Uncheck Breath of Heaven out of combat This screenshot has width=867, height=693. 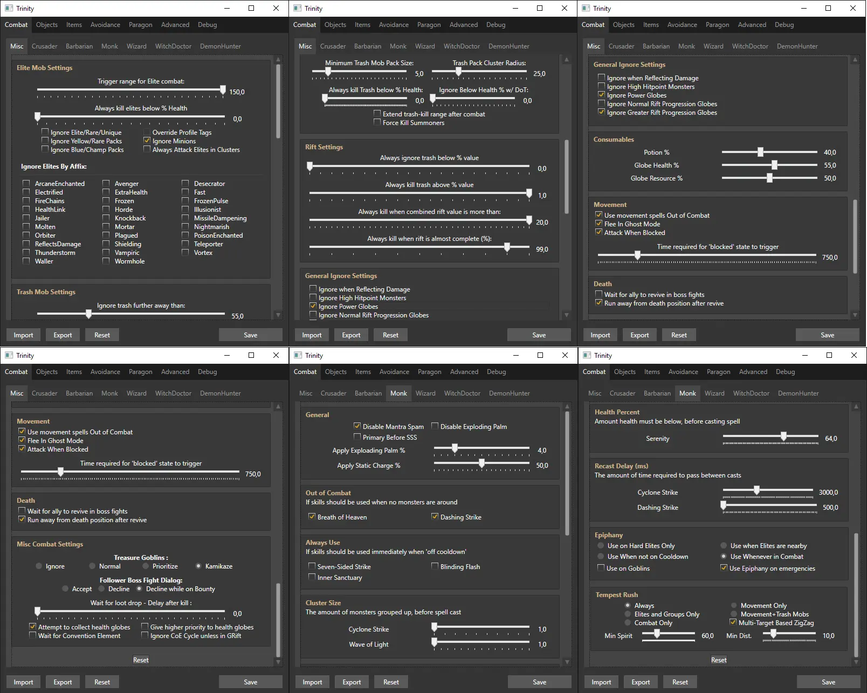point(312,517)
